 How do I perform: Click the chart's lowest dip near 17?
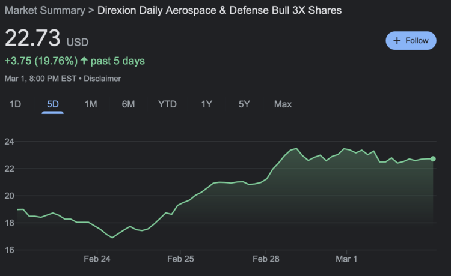(112, 238)
